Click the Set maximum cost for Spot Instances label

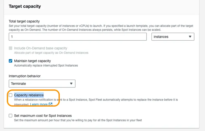point(43,116)
